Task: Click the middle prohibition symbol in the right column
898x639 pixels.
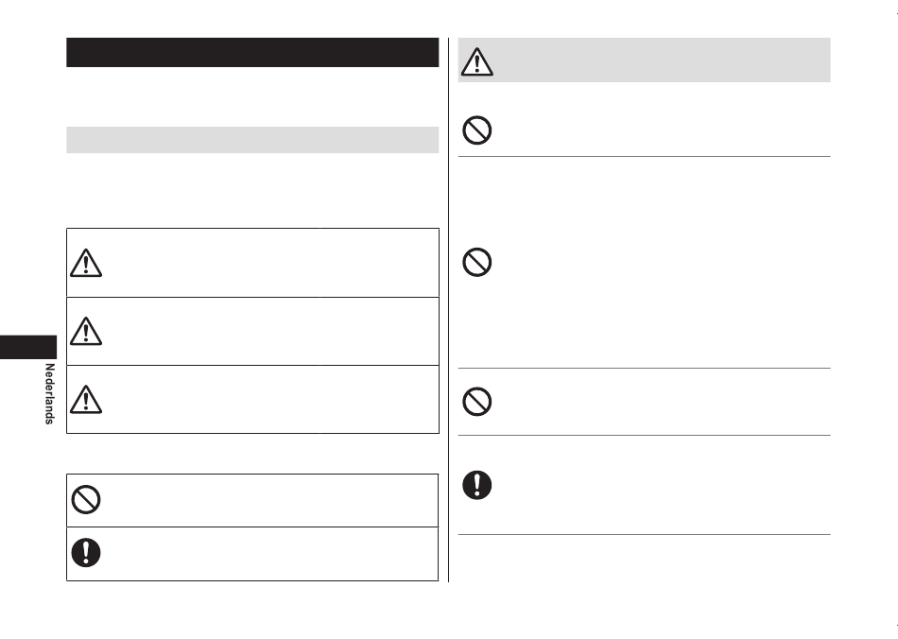Action: tap(476, 262)
